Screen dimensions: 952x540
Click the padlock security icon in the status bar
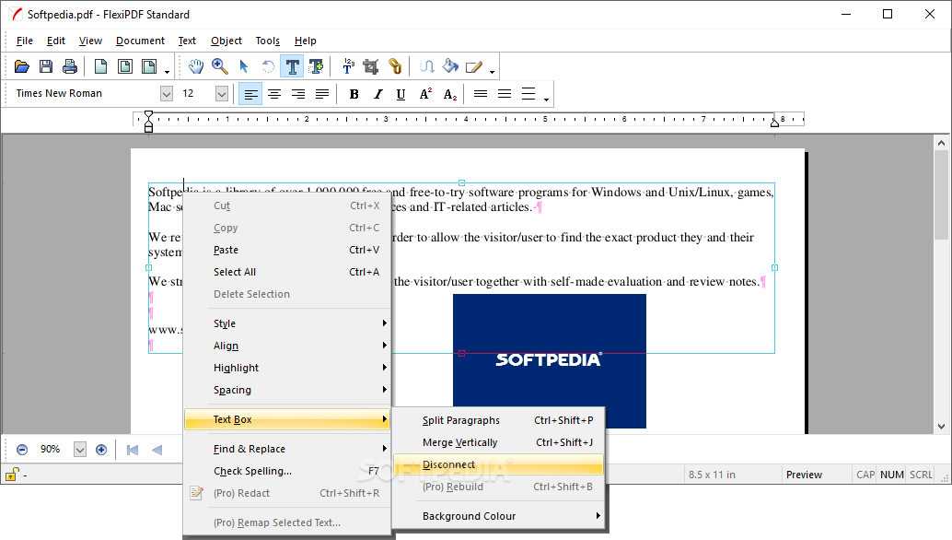pos(12,475)
